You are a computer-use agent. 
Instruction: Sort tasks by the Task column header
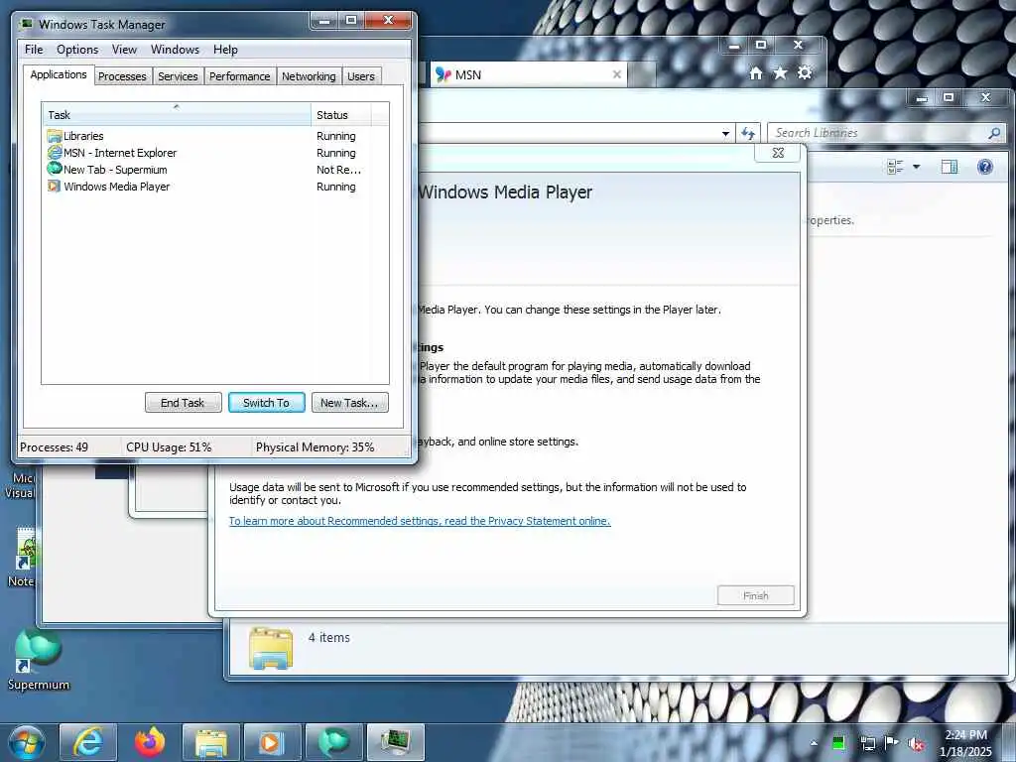point(177,115)
